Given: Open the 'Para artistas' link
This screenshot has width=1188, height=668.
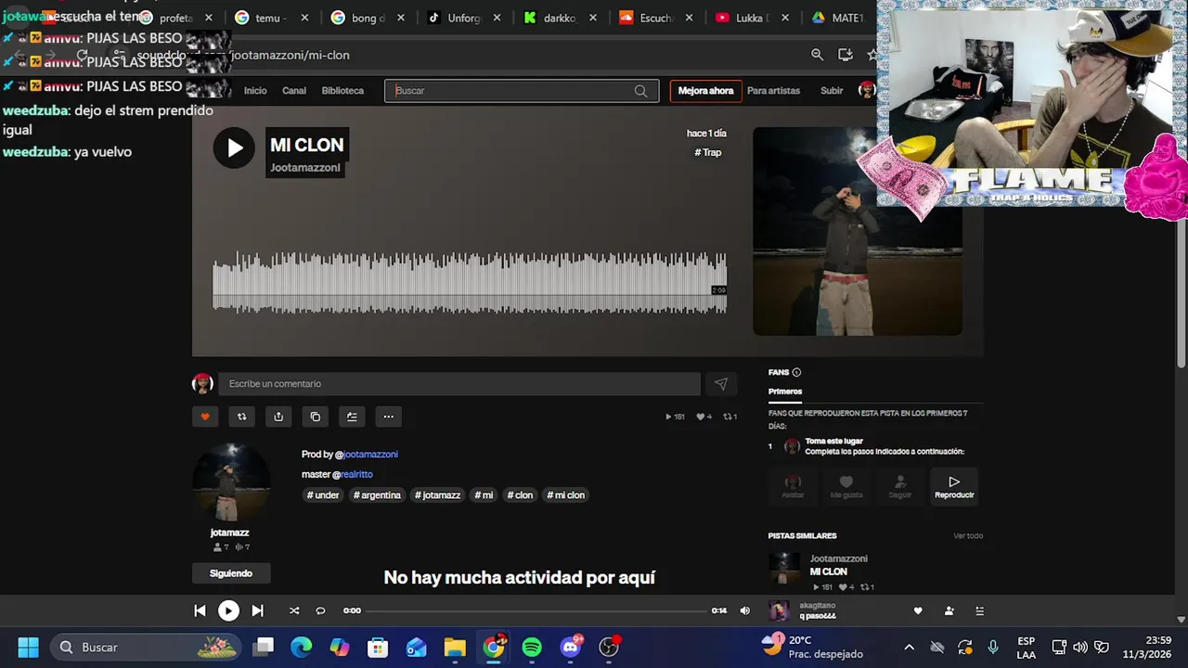Looking at the screenshot, I should [773, 91].
